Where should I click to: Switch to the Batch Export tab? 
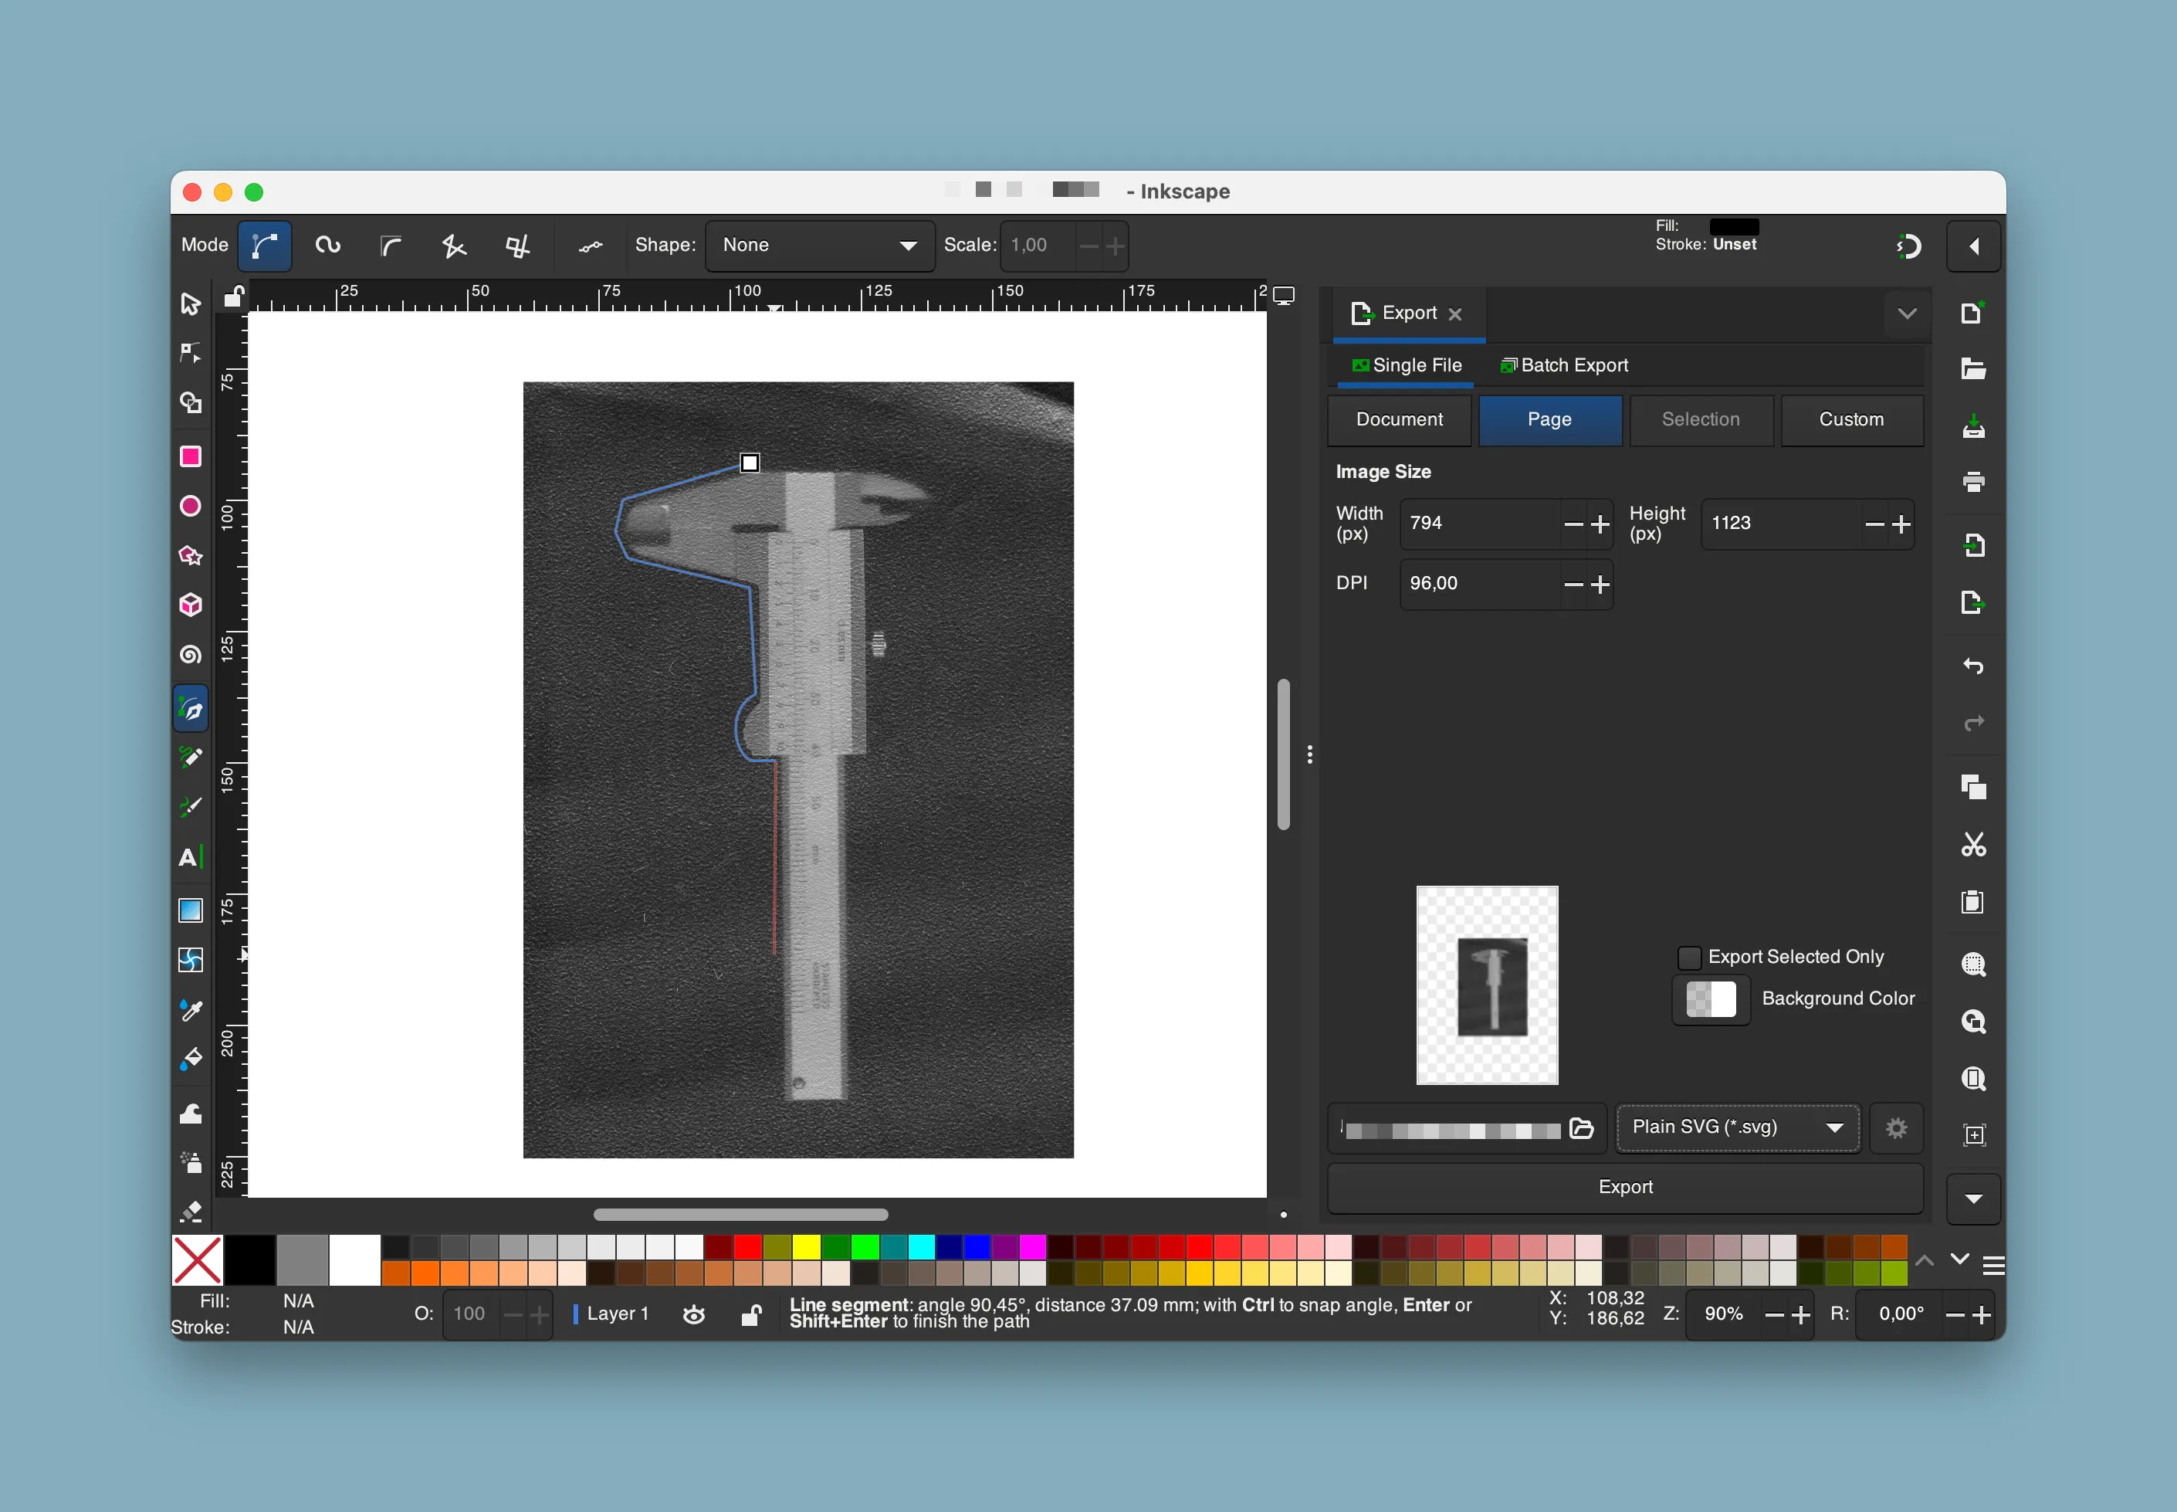pos(1564,364)
